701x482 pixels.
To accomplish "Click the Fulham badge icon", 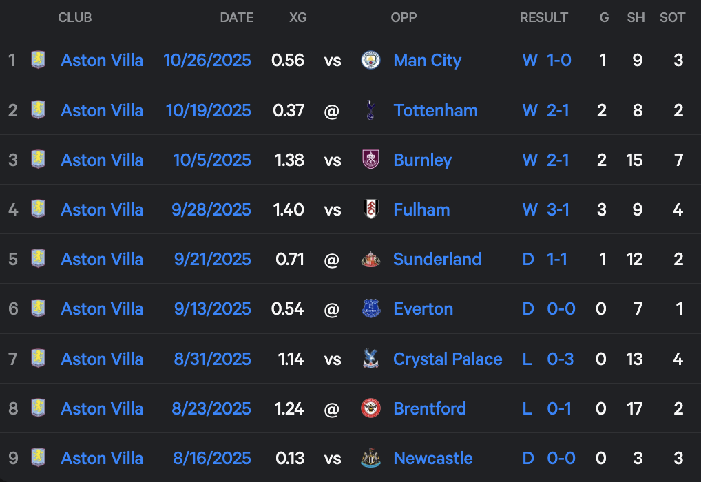I will click(x=371, y=209).
